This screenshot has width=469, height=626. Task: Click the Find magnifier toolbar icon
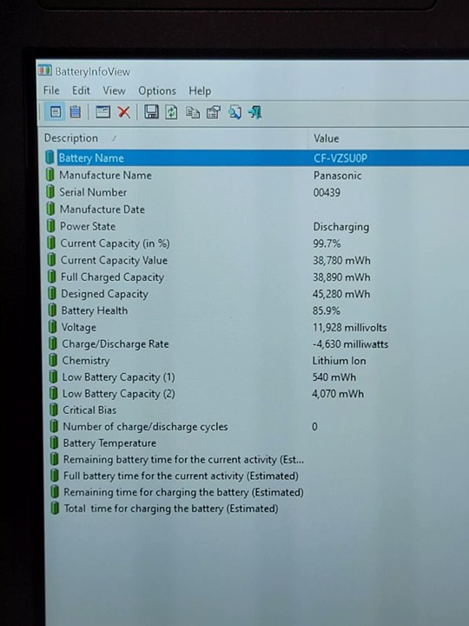(234, 112)
